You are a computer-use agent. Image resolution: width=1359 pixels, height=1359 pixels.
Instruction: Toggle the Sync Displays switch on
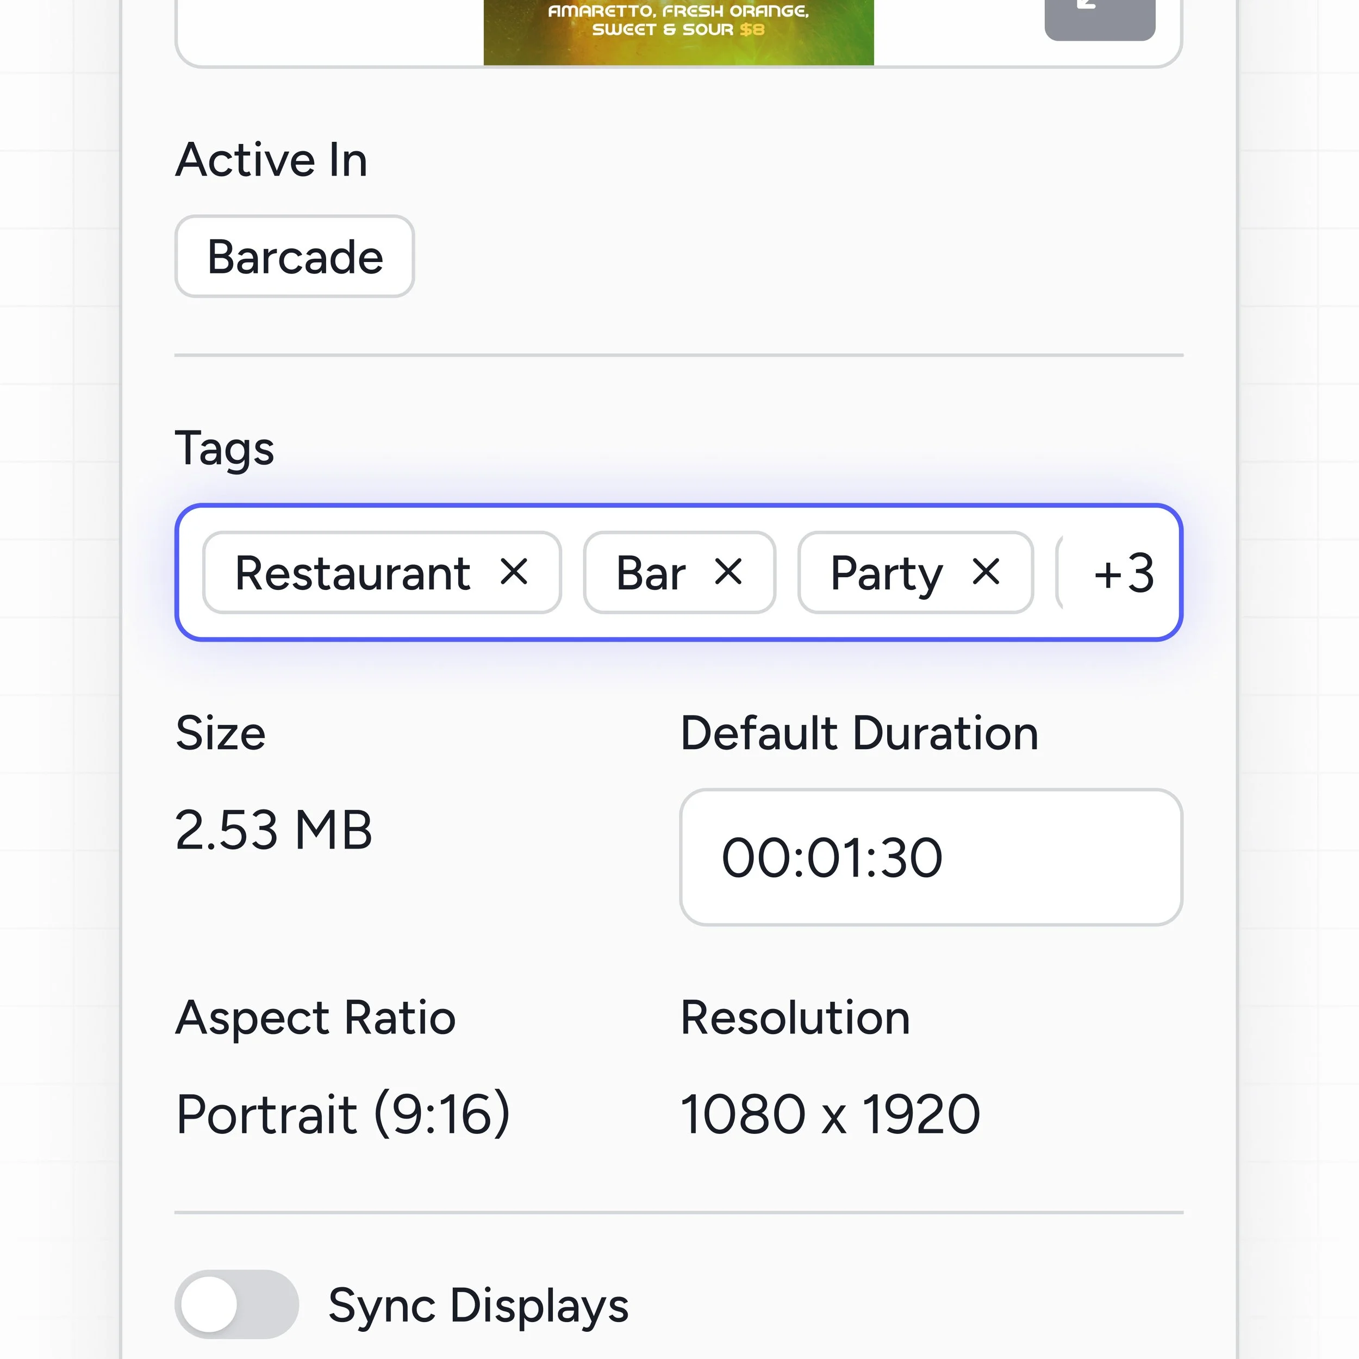[237, 1305]
